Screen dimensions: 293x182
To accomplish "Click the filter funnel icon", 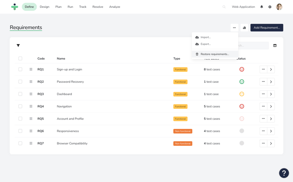I will [x=18, y=45].
